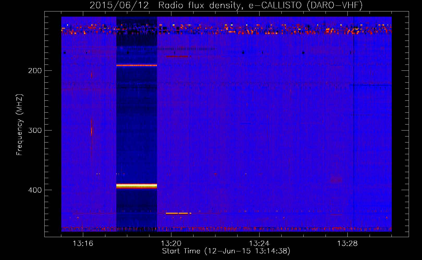Click the orange dashes near 13:20 below 400 MHz
The image size is (422, 260).
(x=179, y=213)
